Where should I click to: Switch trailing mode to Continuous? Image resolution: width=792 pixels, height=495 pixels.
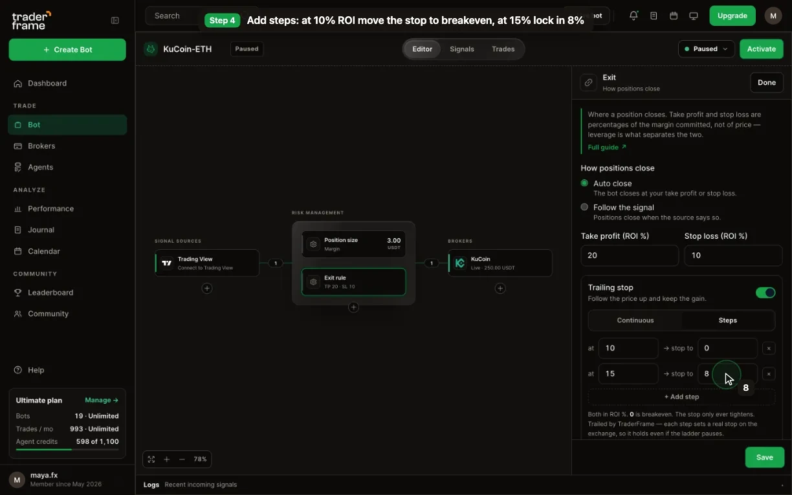(x=635, y=320)
